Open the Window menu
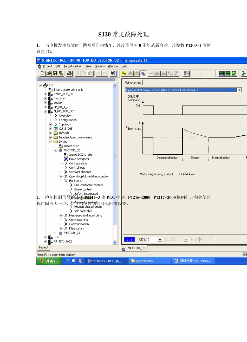 point(113,66)
